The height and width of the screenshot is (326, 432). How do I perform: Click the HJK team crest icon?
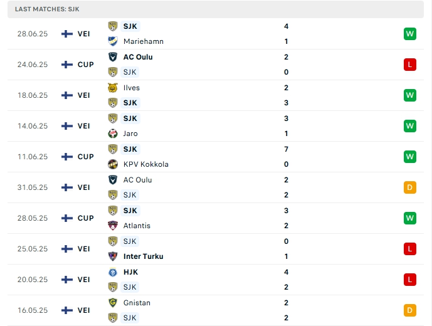click(113, 272)
